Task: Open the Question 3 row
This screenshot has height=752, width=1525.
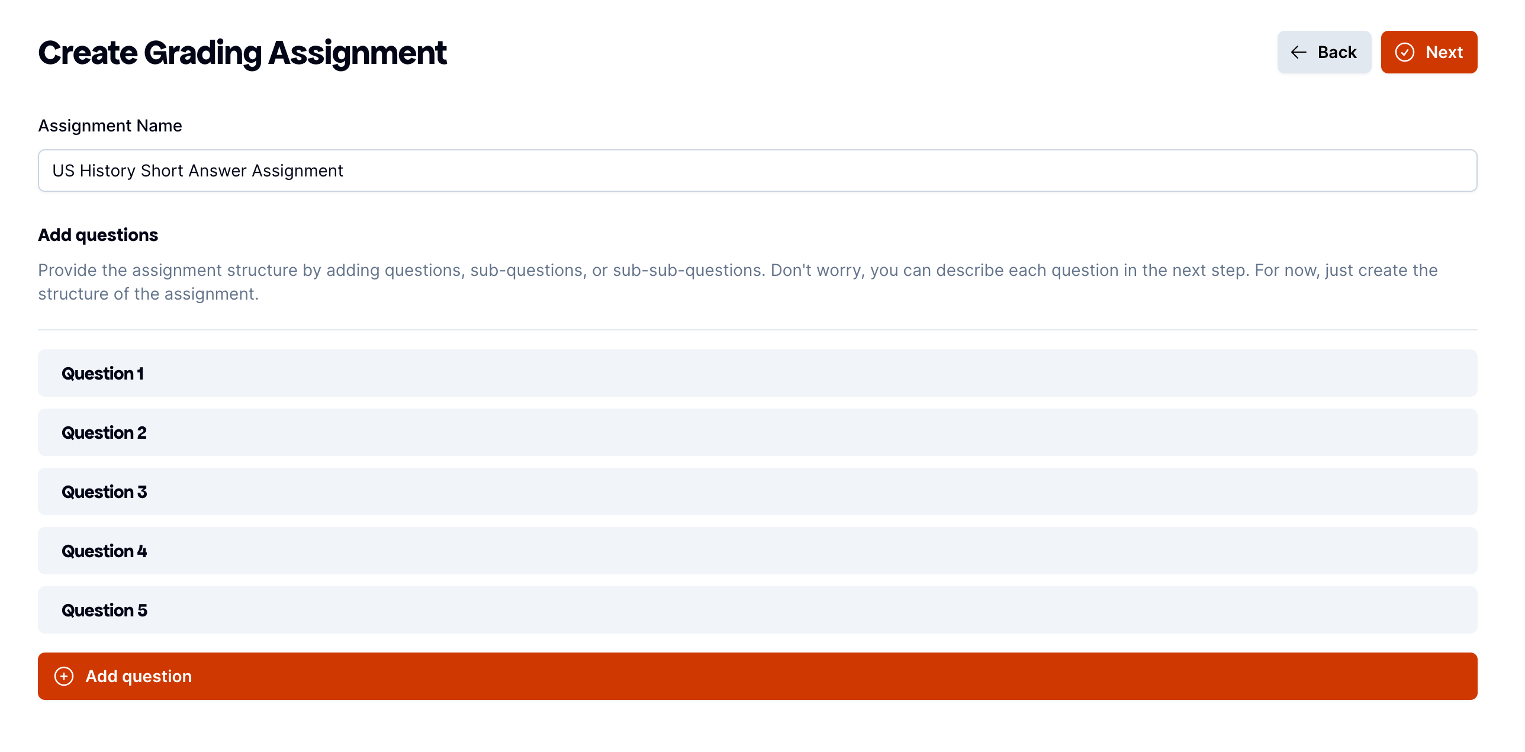Action: pyautogui.click(x=757, y=491)
